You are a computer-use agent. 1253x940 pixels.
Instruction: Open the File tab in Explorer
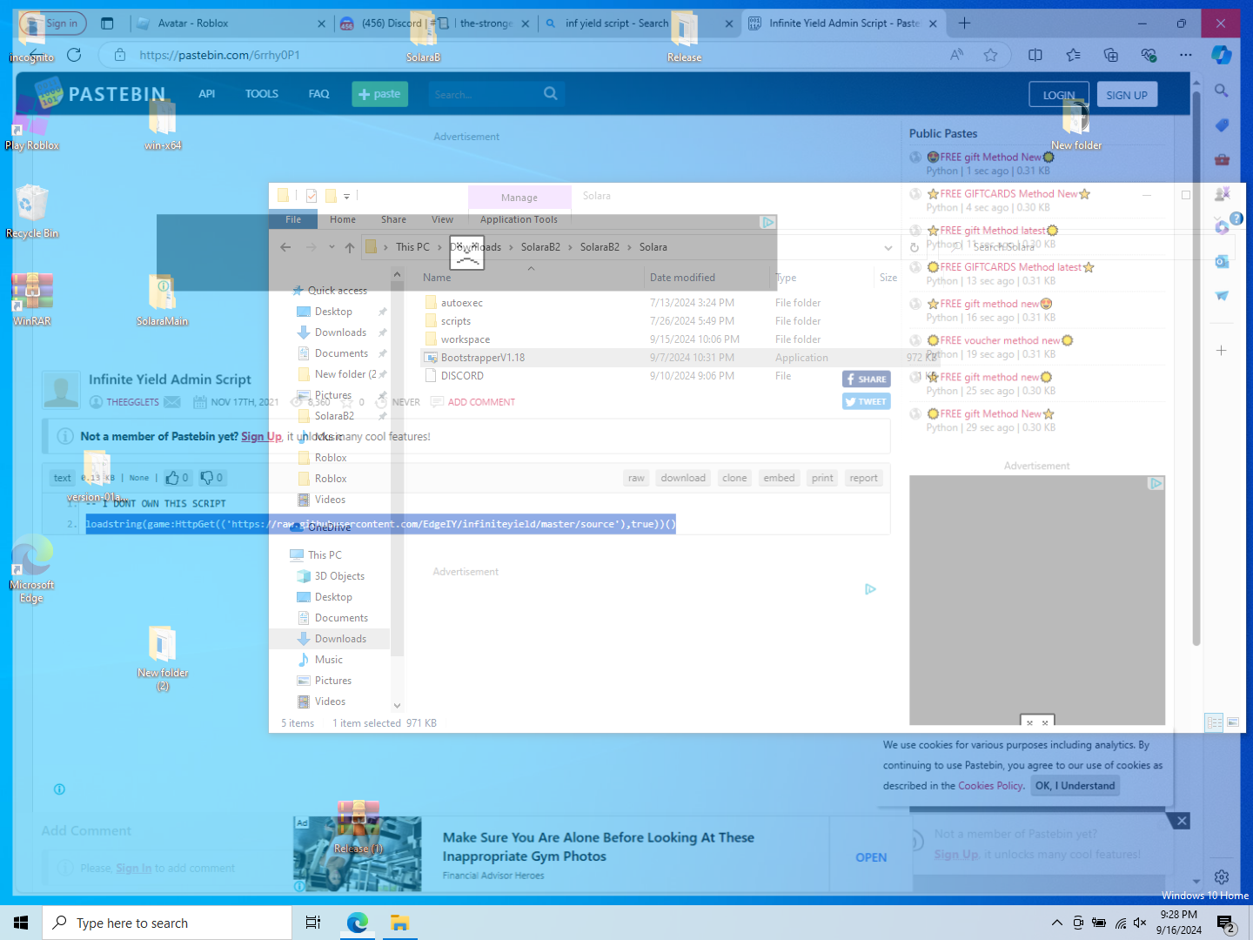(293, 219)
